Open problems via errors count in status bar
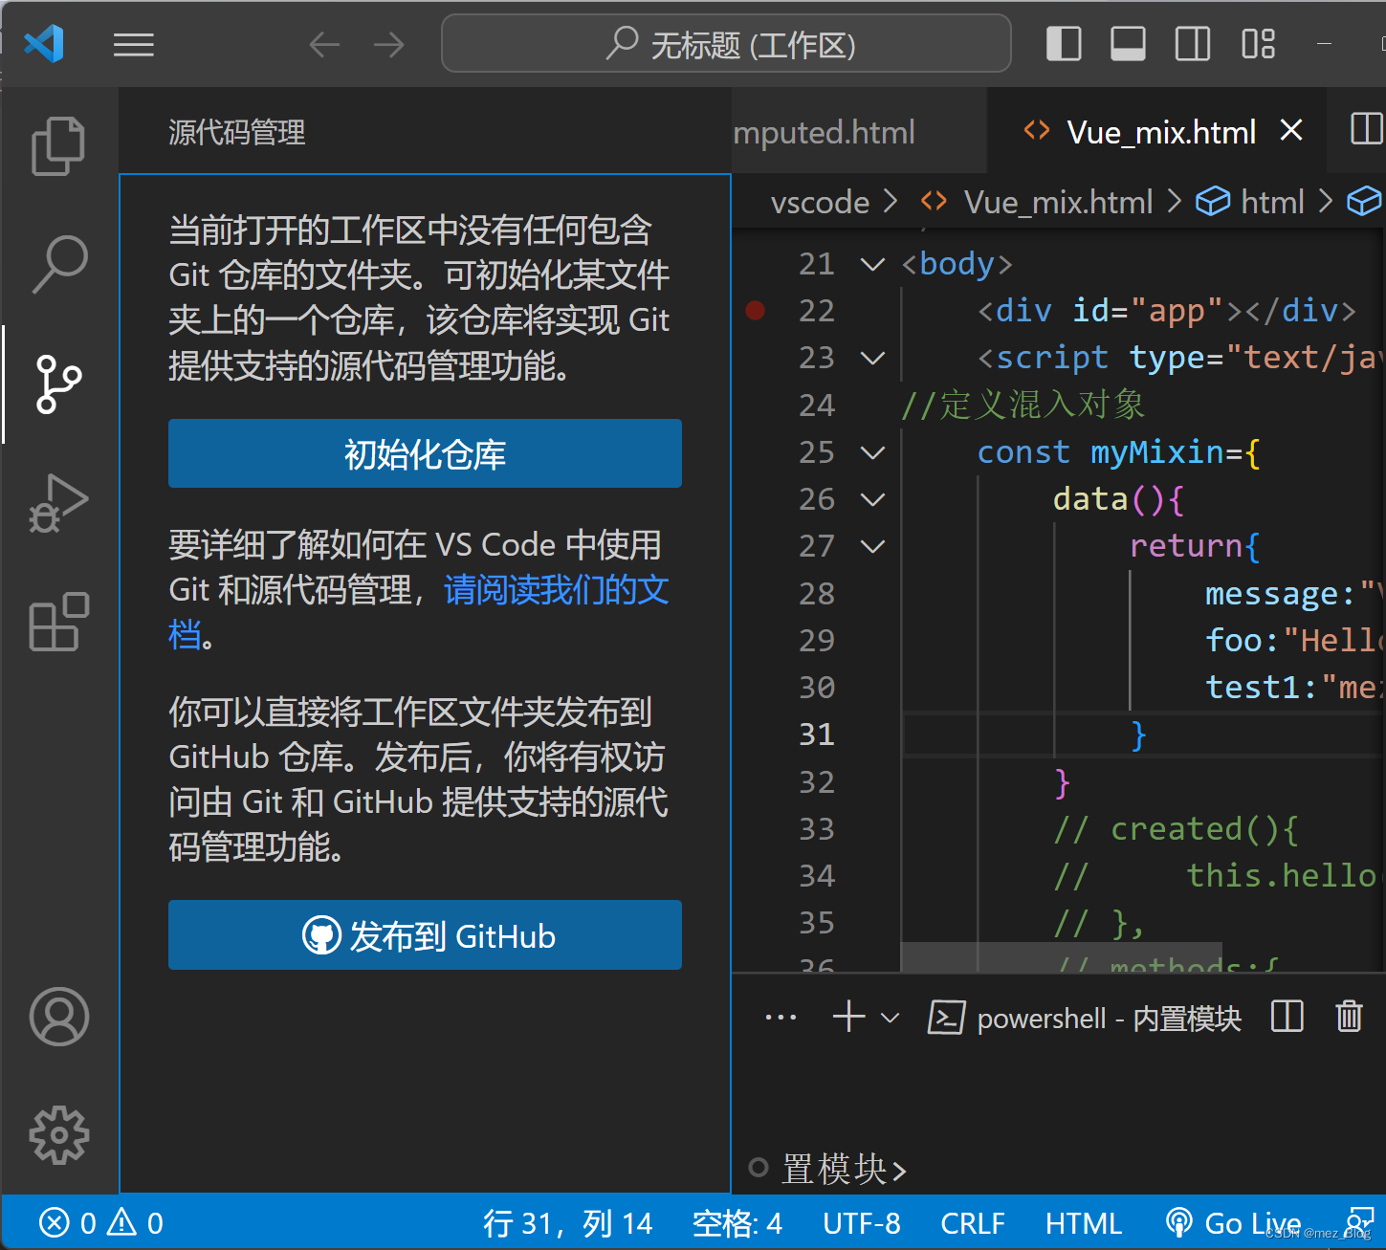Image resolution: width=1386 pixels, height=1250 pixels. click(67, 1223)
